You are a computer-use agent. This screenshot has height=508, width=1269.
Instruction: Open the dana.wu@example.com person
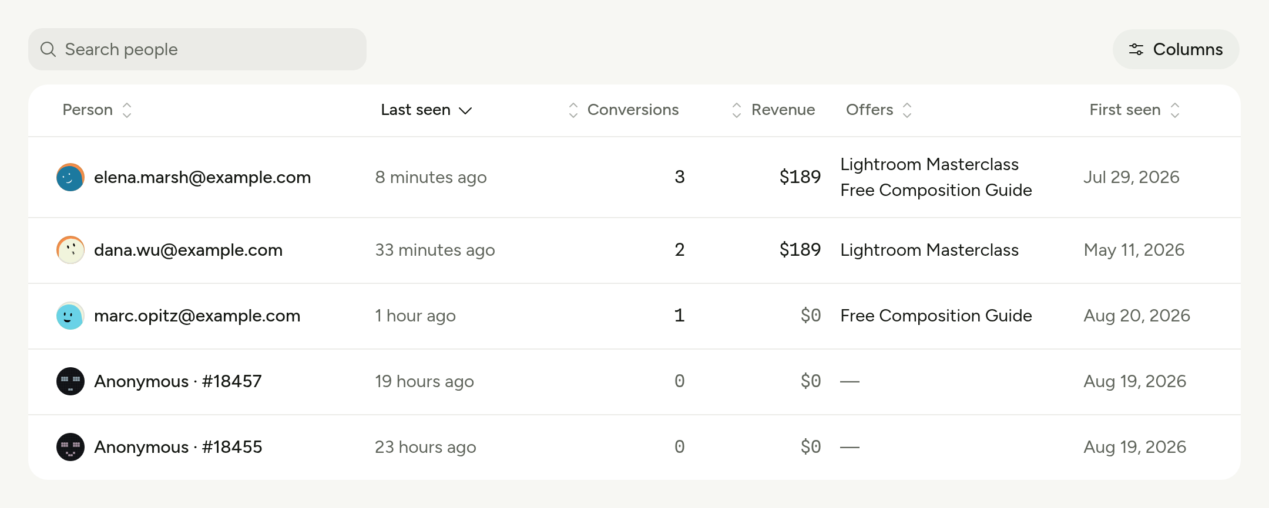[x=188, y=250]
